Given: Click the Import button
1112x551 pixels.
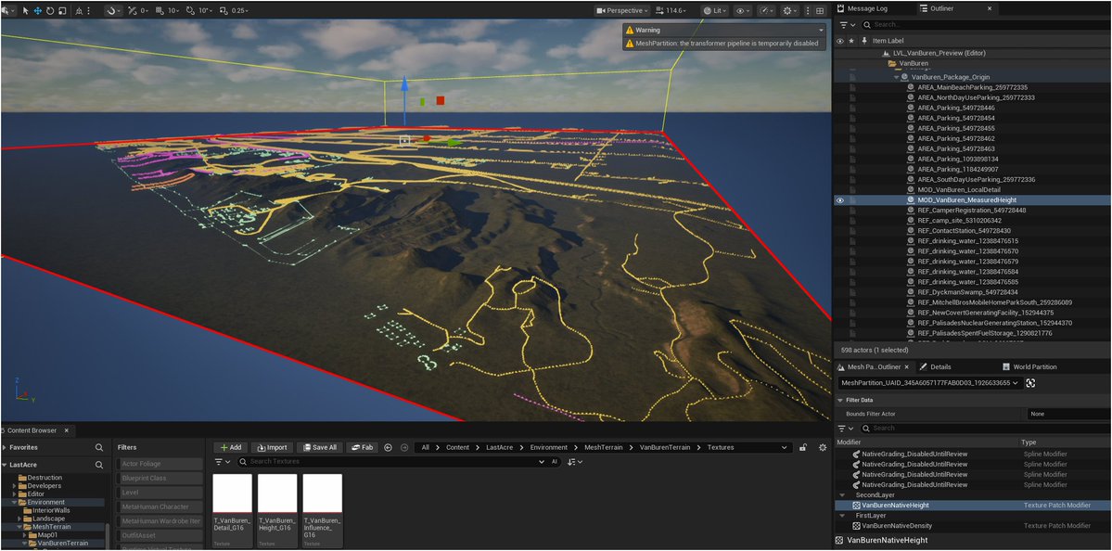Looking at the screenshot, I should pos(272,447).
